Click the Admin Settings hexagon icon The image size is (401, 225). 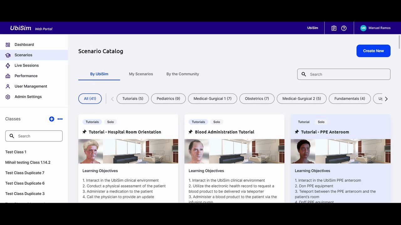click(8, 97)
